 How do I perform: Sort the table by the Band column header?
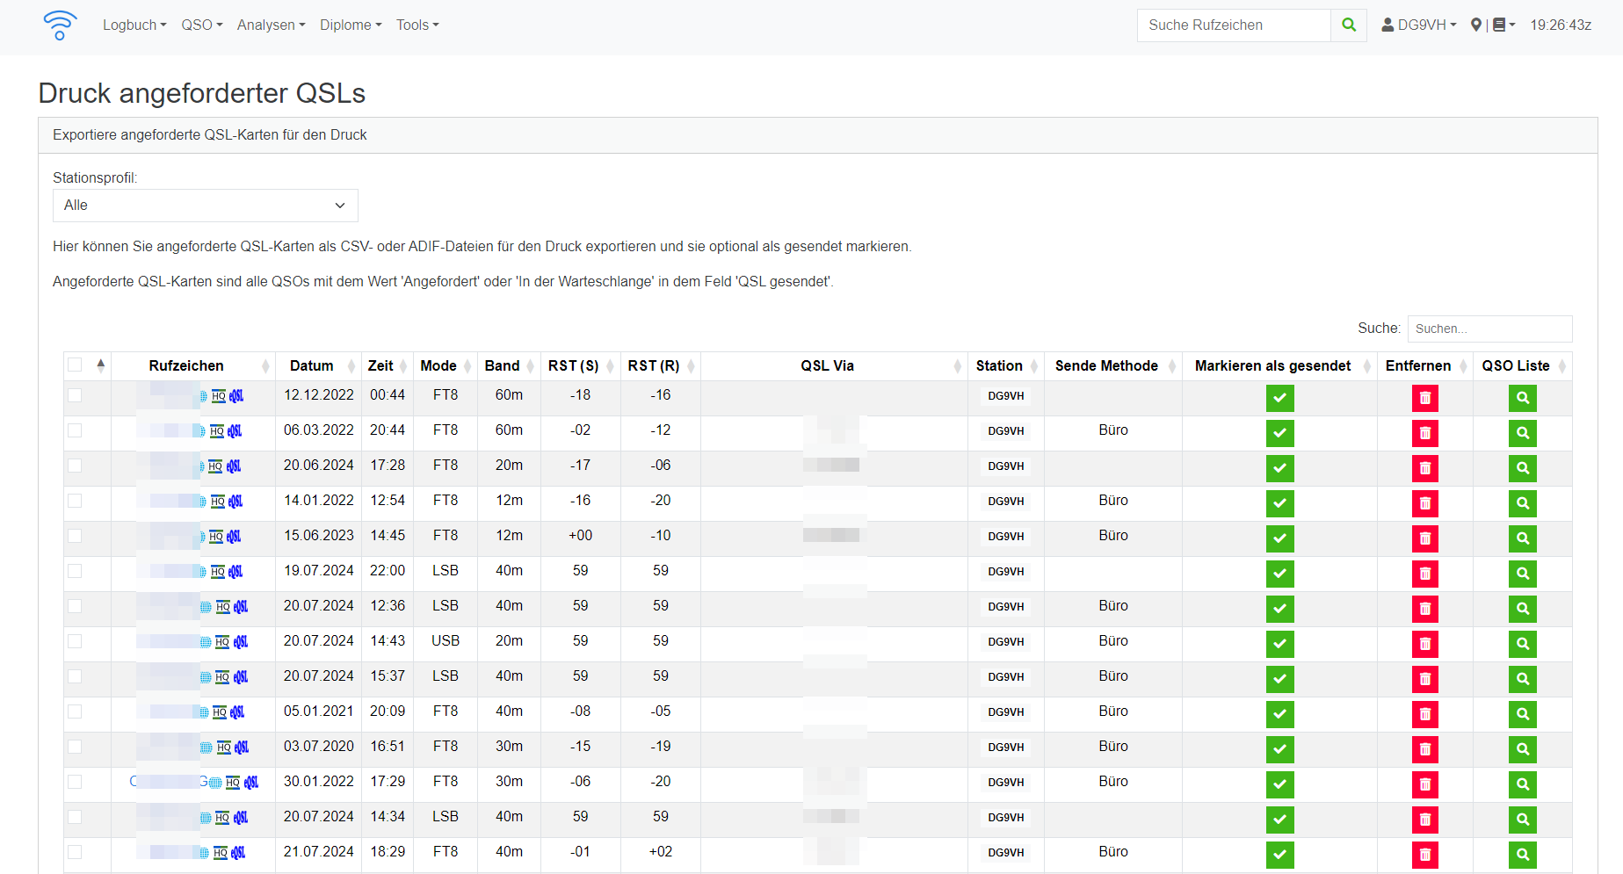click(x=502, y=366)
